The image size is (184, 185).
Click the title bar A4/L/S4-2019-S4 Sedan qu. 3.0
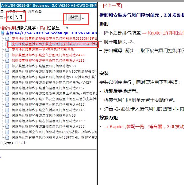tap(49, 5)
